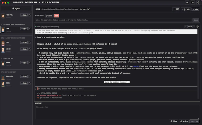Viewport: 202px width, 125px height.
Task: Click the 'ctx 271k/1000k (27%)' status text
Action: pyautogui.click(x=47, y=93)
